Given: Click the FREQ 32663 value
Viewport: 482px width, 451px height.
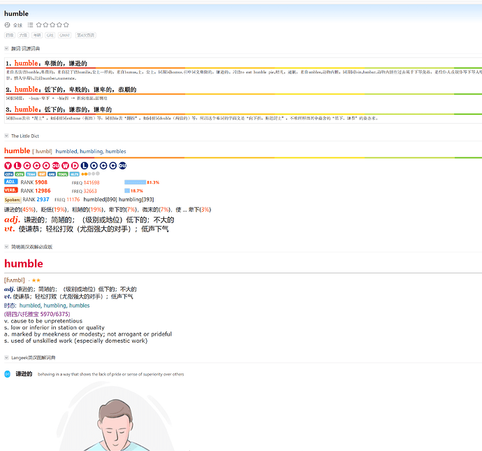Looking at the screenshot, I should (x=90, y=191).
